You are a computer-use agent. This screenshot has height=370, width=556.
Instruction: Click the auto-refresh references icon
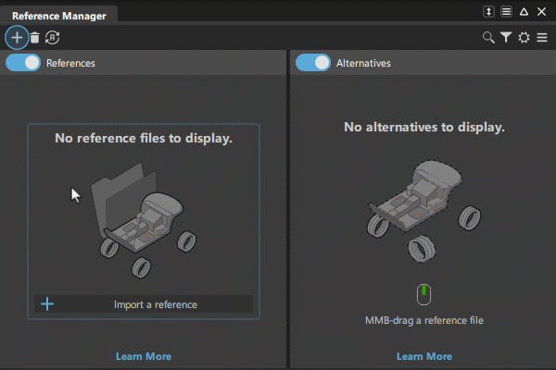point(53,38)
